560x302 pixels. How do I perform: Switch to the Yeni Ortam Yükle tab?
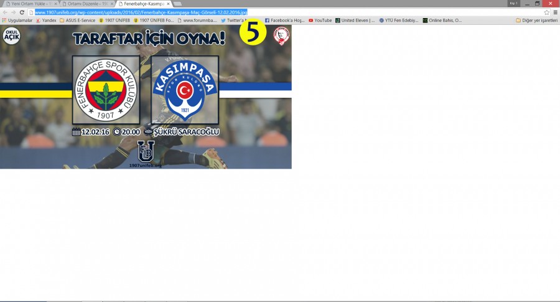(x=30, y=4)
